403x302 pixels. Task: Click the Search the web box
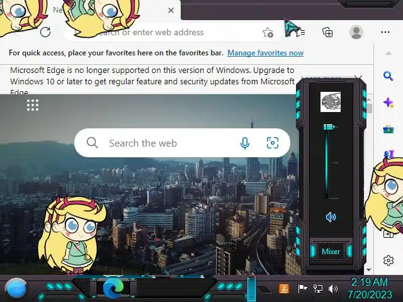182,143
